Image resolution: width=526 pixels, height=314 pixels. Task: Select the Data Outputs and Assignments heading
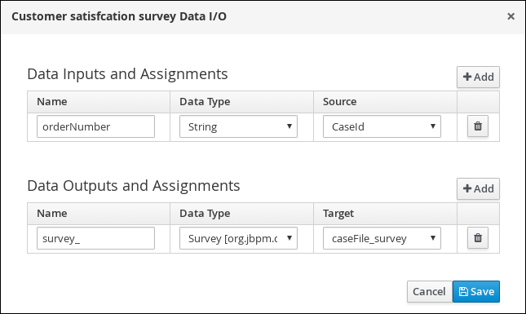click(x=134, y=185)
